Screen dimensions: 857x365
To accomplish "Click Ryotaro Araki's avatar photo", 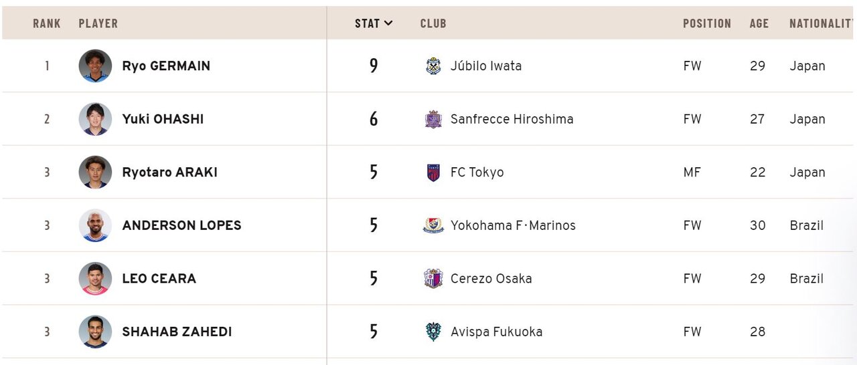I will pyautogui.click(x=95, y=172).
